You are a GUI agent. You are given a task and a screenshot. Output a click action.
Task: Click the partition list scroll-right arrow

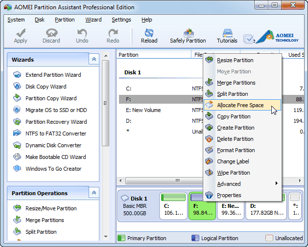[x=300, y=180]
